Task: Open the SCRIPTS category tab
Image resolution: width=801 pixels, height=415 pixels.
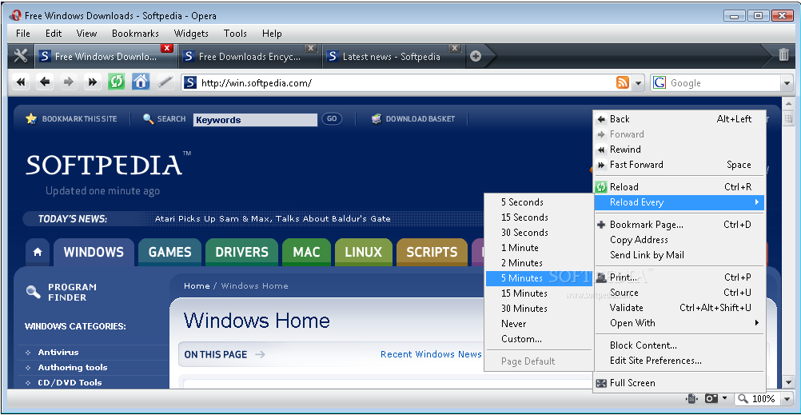Action: pos(432,252)
